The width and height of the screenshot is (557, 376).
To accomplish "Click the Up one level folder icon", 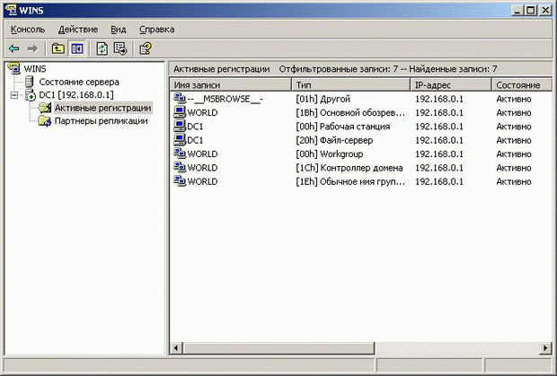I will click(x=58, y=48).
